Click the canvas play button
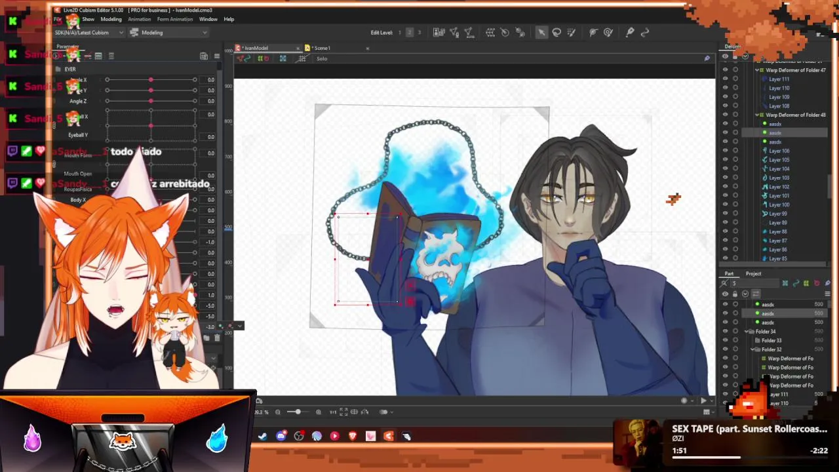 point(703,401)
